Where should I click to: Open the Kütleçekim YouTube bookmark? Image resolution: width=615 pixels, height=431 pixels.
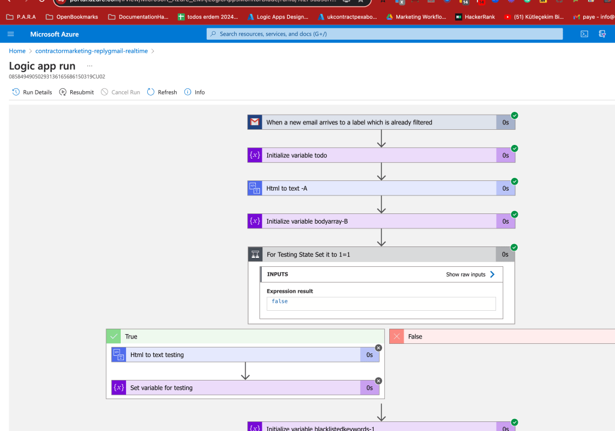pyautogui.click(x=534, y=17)
